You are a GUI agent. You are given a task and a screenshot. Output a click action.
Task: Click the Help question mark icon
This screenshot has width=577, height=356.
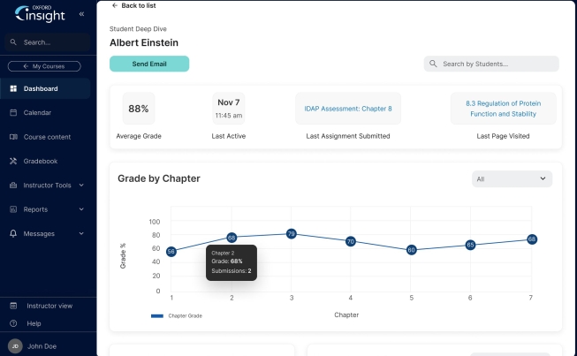click(x=13, y=323)
